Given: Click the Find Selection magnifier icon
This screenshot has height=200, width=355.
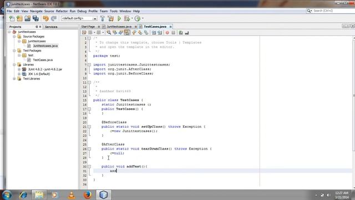Looking at the screenshot, I should pos(109,33).
